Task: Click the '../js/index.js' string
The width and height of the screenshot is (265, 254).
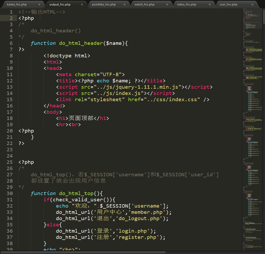Action: [x=119, y=93]
